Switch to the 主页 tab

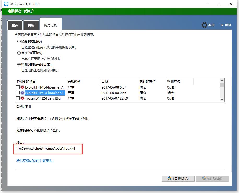[15, 25]
